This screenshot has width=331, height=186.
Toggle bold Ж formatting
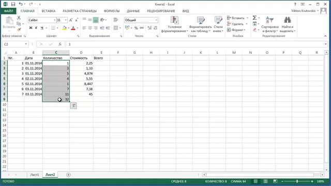click(x=31, y=28)
